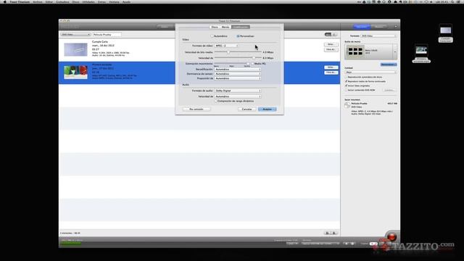Click Editar button for Primera pantalla
Viewport: 464px width, 261px height.
click(x=331, y=67)
